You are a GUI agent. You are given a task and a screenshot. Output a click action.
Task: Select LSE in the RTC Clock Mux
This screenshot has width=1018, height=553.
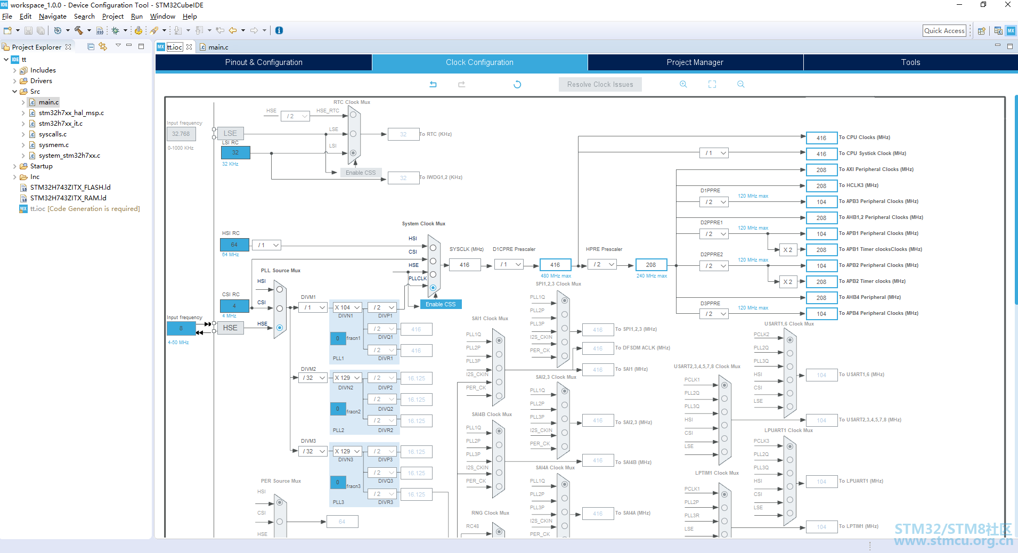click(x=353, y=134)
